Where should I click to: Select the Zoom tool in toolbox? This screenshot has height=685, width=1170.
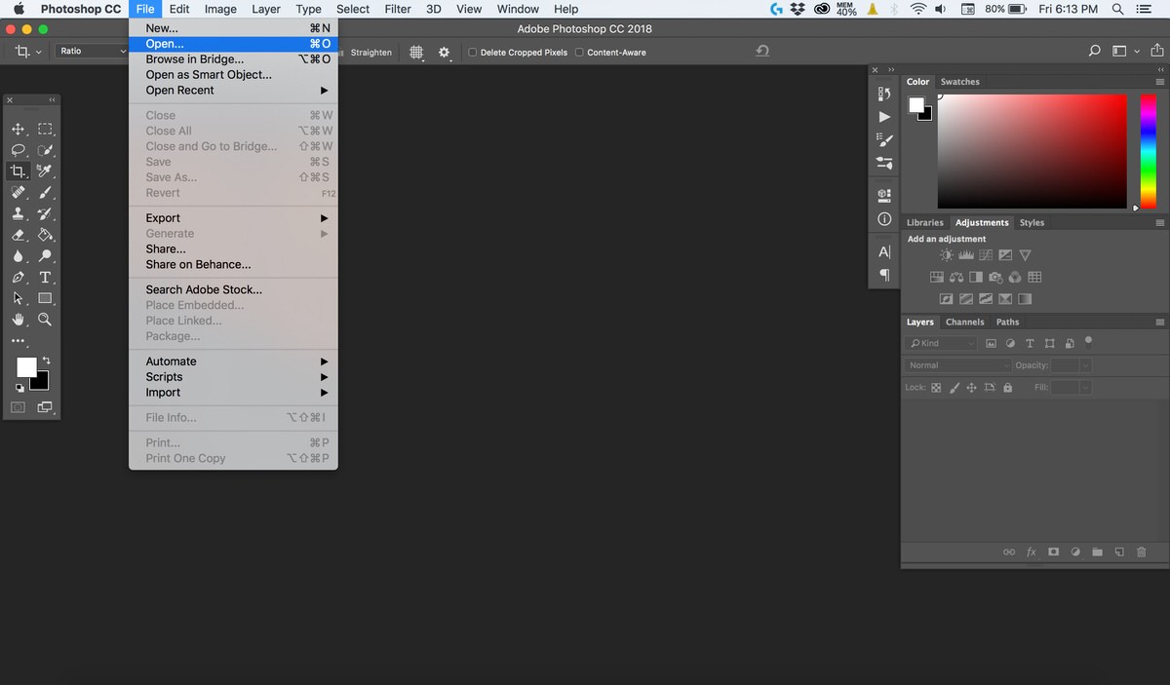point(45,320)
